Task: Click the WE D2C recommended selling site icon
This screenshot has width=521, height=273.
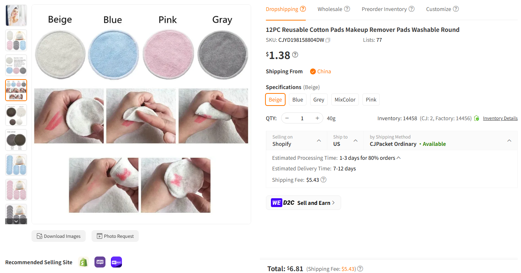Action: 116,262
